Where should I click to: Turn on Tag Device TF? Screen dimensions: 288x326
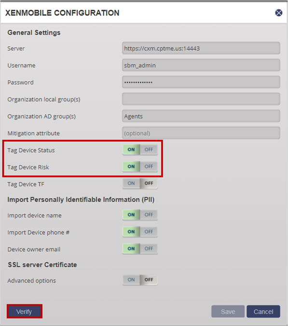tap(131, 184)
